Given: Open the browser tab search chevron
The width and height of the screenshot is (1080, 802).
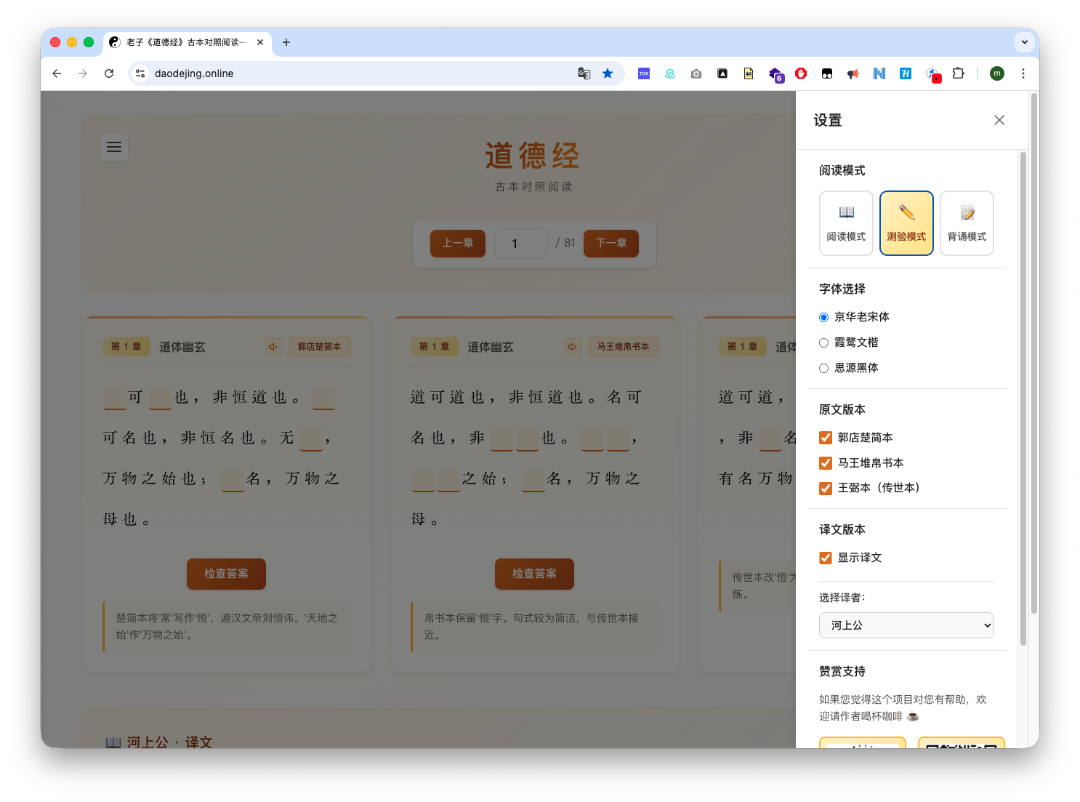Looking at the screenshot, I should pos(1025,42).
